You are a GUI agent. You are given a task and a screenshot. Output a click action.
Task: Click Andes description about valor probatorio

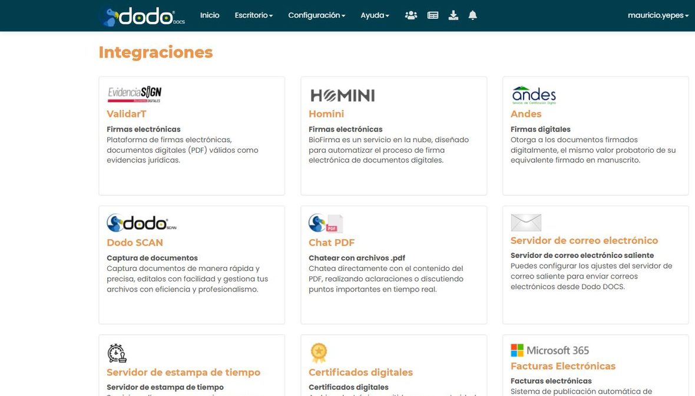pos(593,150)
